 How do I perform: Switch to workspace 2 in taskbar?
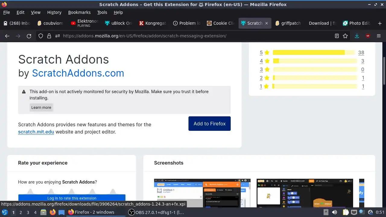[x=21, y=212]
